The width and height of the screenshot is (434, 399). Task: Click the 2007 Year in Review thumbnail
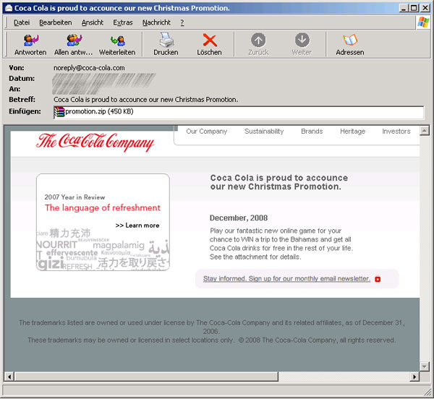pyautogui.click(x=103, y=223)
